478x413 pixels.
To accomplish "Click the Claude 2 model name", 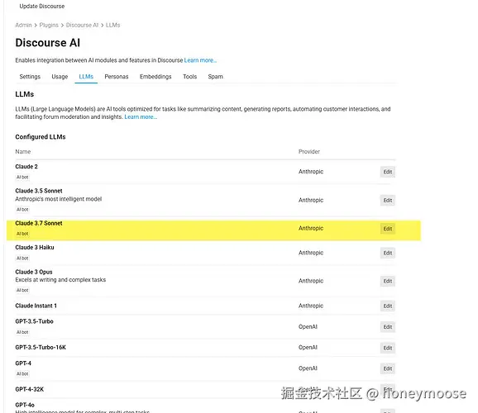I will [x=26, y=167].
